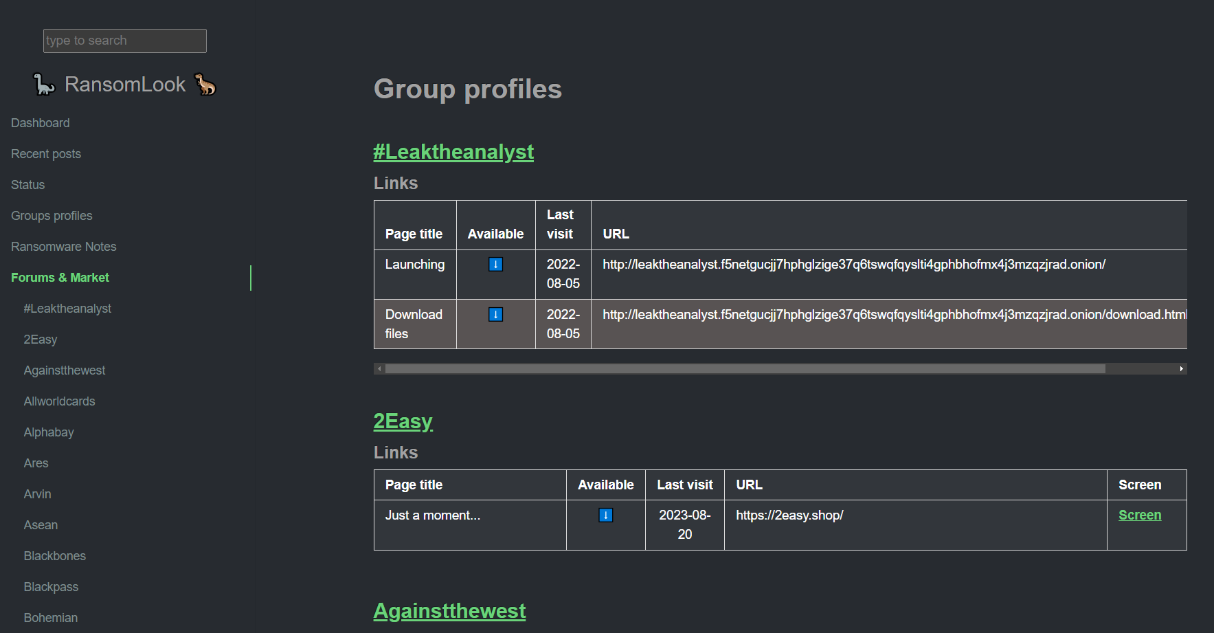1214x633 pixels.
Task: Open the 2Easy group heading link
Action: 403,421
